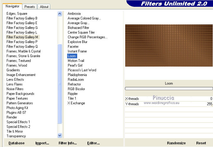Choose the Ambrosia filter
The image size is (213, 147).
click(74, 14)
